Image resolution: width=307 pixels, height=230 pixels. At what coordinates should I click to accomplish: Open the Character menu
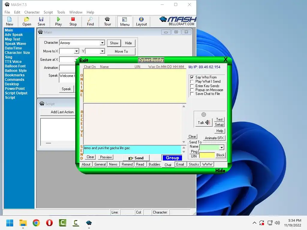(x=32, y=12)
